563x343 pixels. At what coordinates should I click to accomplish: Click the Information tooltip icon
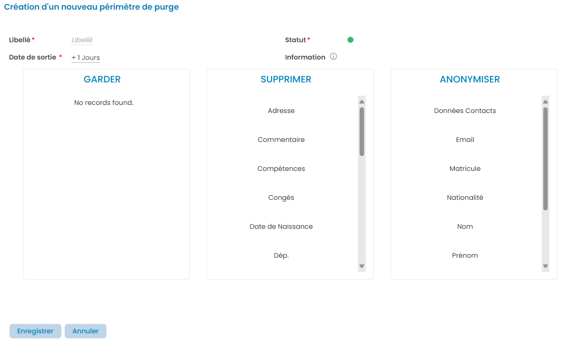[333, 57]
